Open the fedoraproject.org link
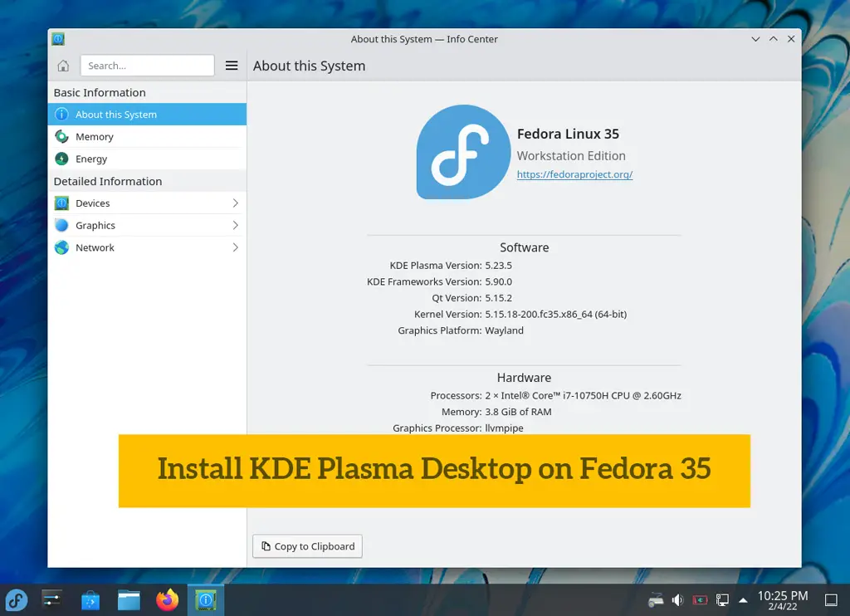 [574, 174]
